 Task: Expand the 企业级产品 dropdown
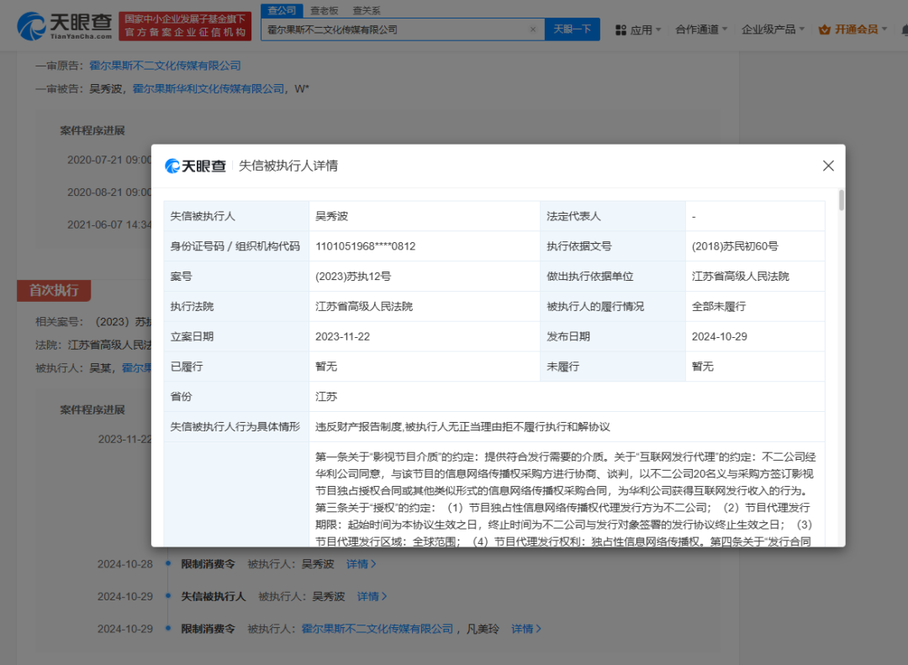773,29
